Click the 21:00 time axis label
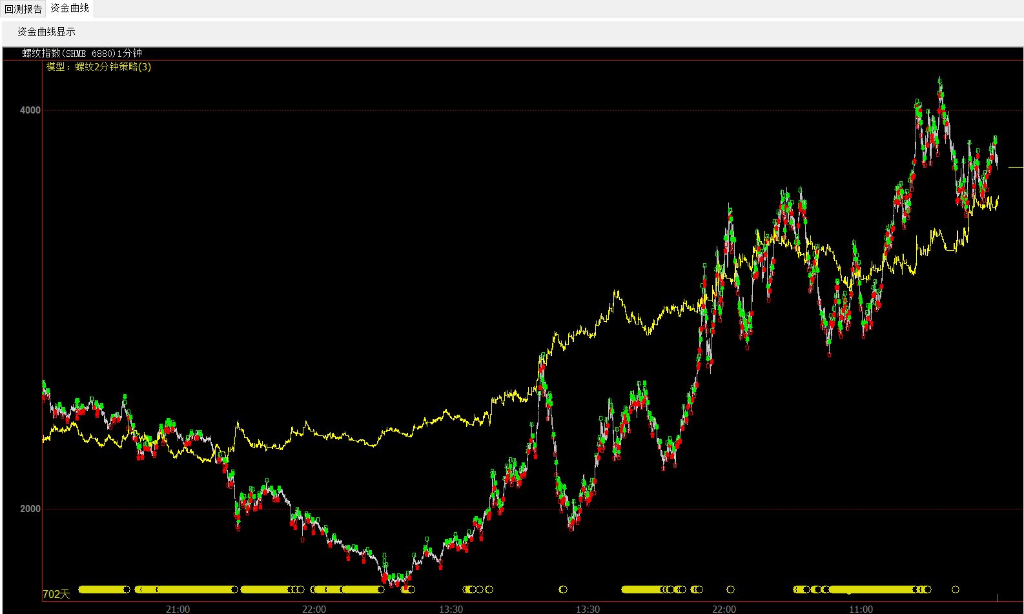The image size is (1024, 614). 178,609
